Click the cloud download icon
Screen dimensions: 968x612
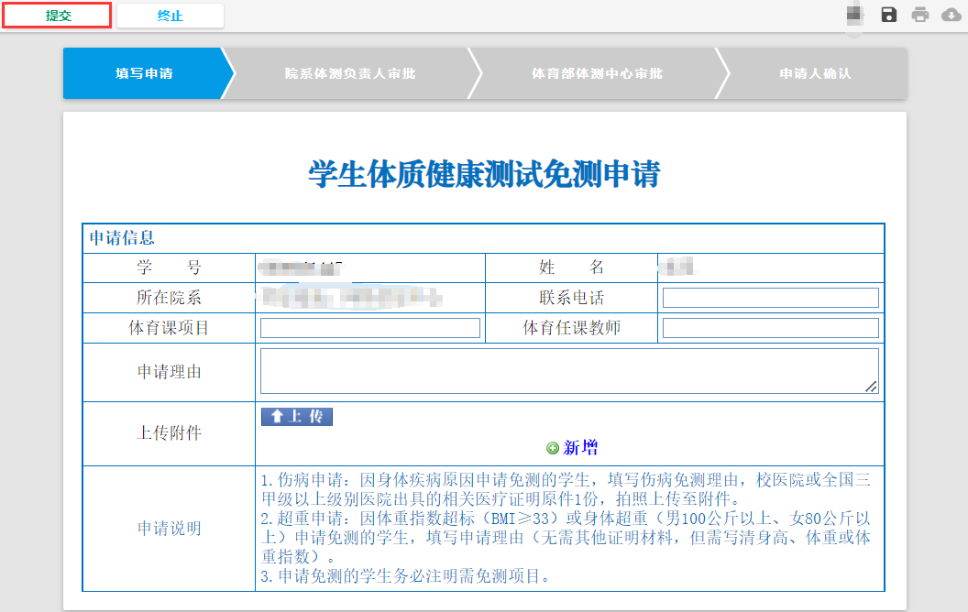tap(951, 15)
